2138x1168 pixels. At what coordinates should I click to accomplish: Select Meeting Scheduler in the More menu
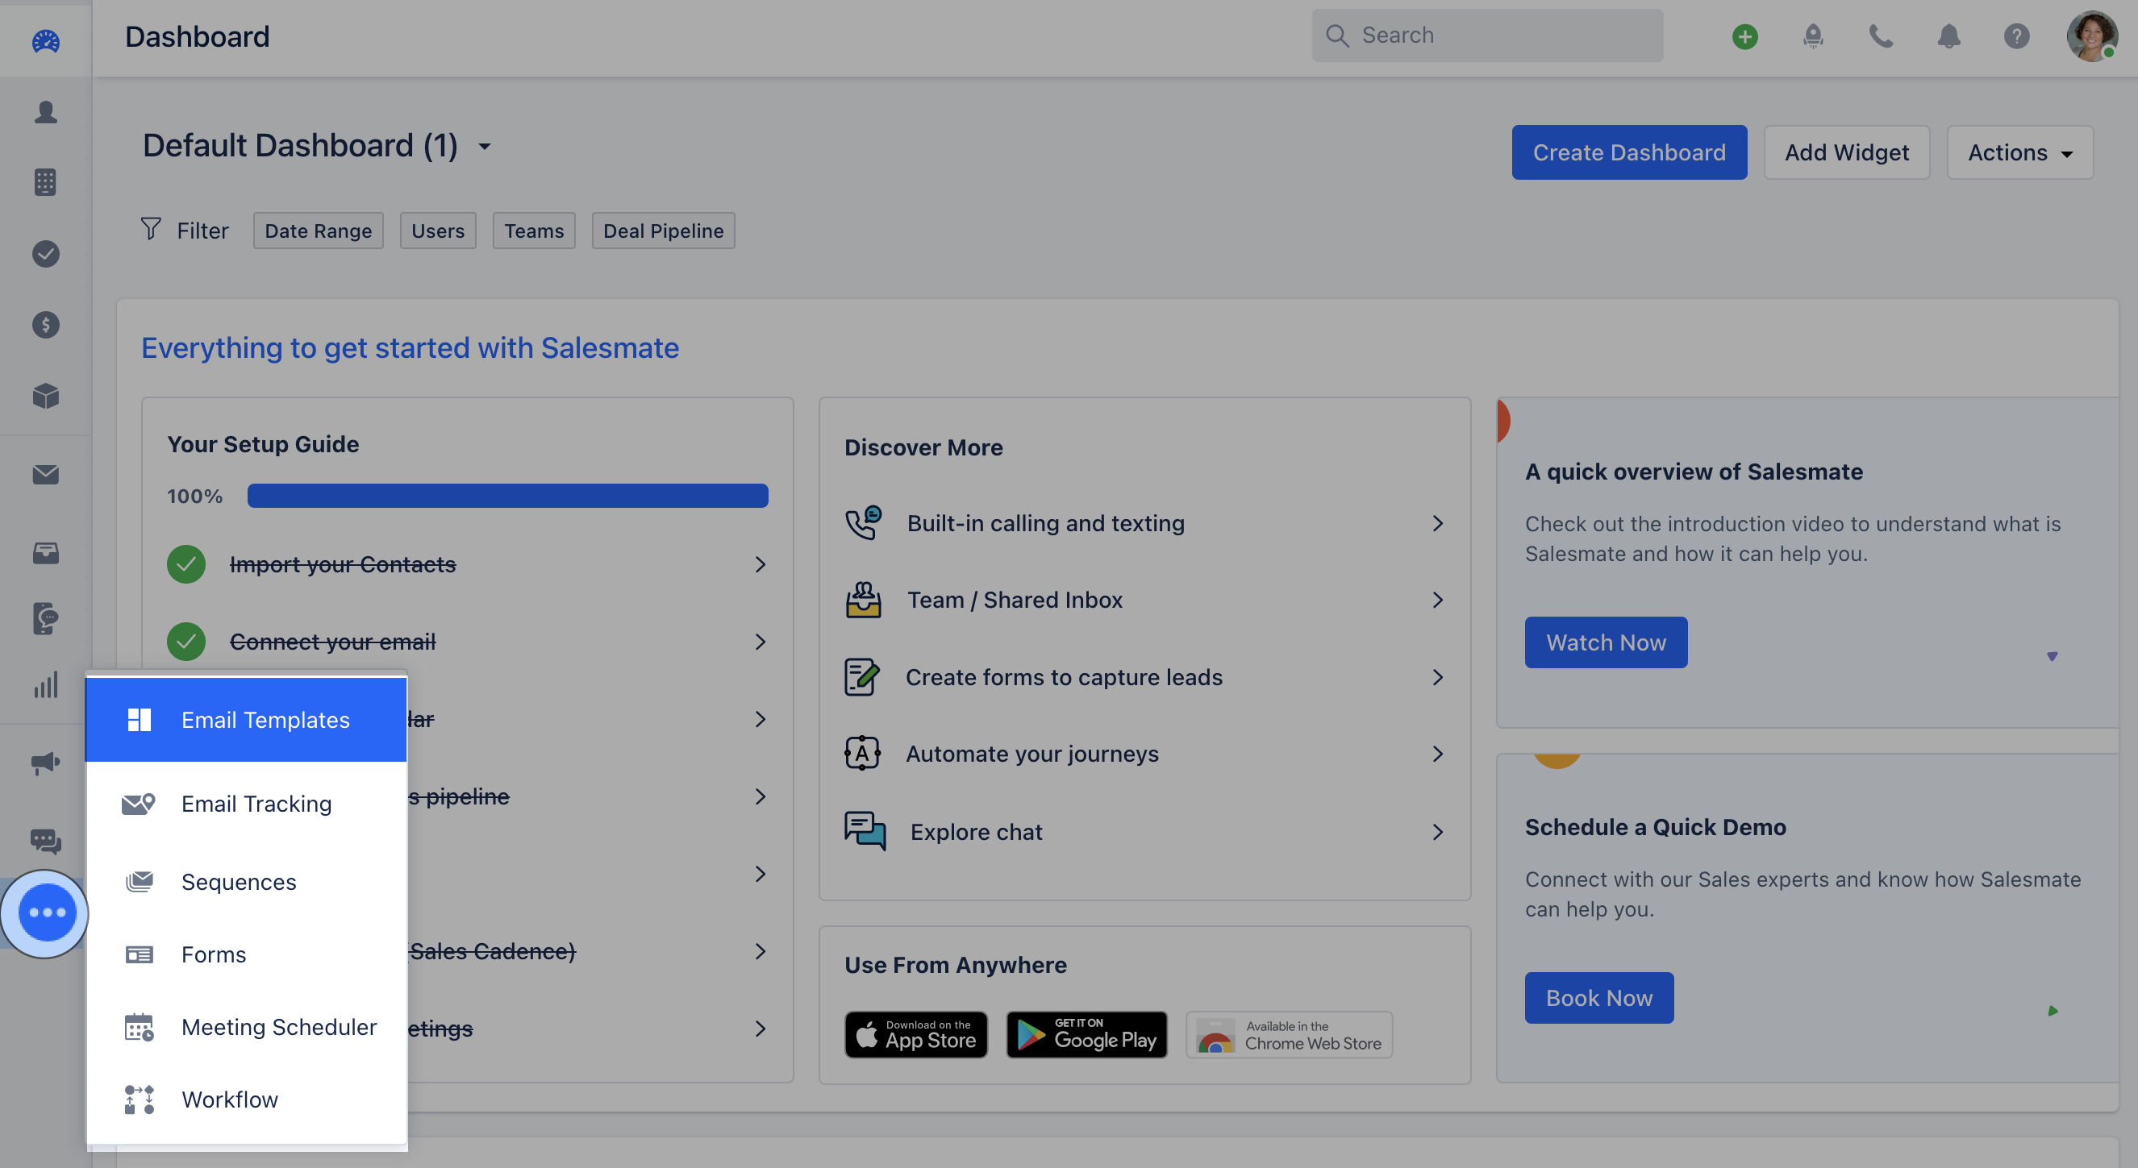[247, 1026]
